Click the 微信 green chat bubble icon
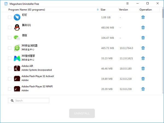Screen dimensions: 164x123 coord(17,38)
